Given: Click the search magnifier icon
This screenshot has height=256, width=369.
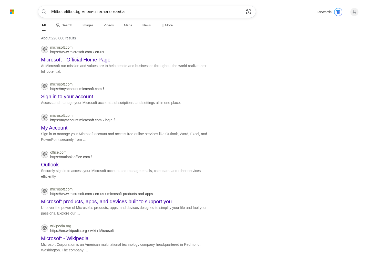Looking at the screenshot, I should [x=44, y=12].
